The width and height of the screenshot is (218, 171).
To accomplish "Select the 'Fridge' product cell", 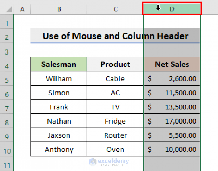I will (x=115, y=121).
